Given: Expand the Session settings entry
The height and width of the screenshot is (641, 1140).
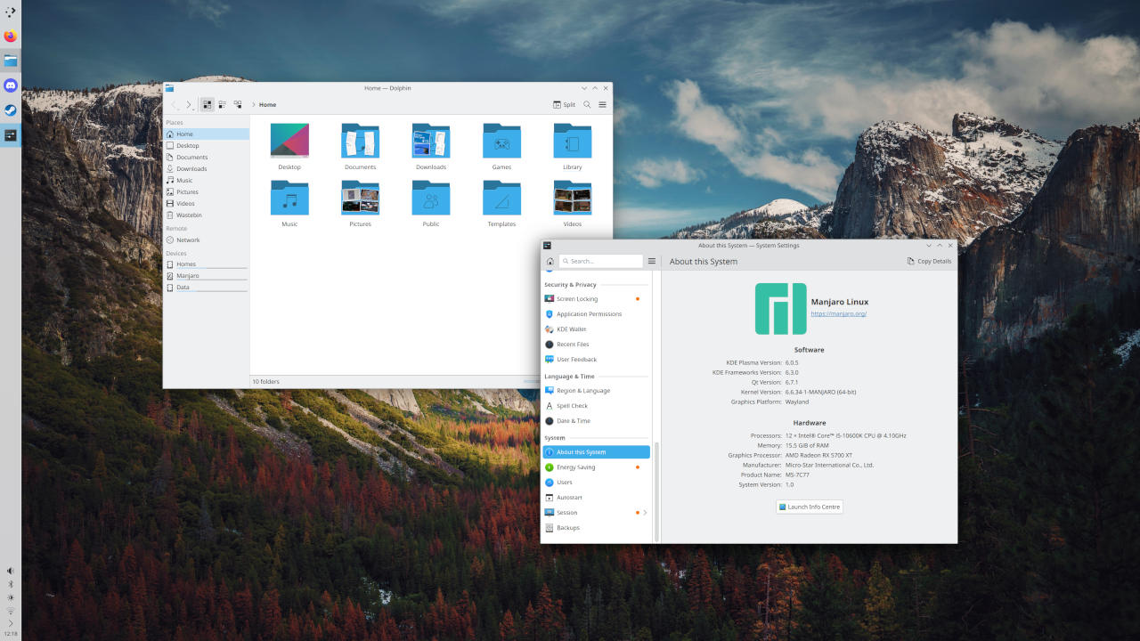Looking at the screenshot, I should pos(645,512).
